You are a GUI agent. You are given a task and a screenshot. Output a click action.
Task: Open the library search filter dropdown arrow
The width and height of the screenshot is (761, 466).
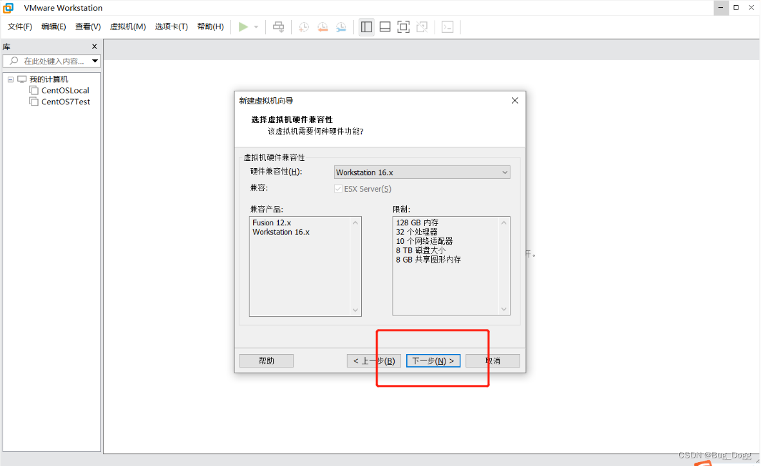[x=95, y=61]
